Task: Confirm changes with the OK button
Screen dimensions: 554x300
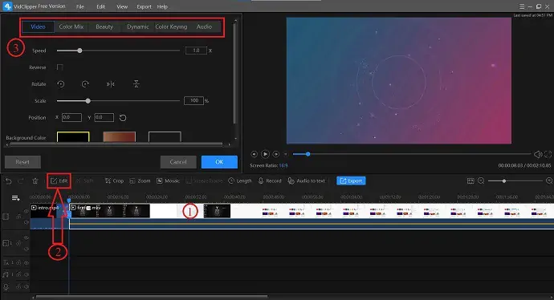Action: coord(219,162)
